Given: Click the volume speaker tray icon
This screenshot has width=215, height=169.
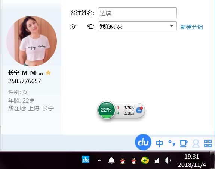Looking at the screenshot, I should coord(168,160).
